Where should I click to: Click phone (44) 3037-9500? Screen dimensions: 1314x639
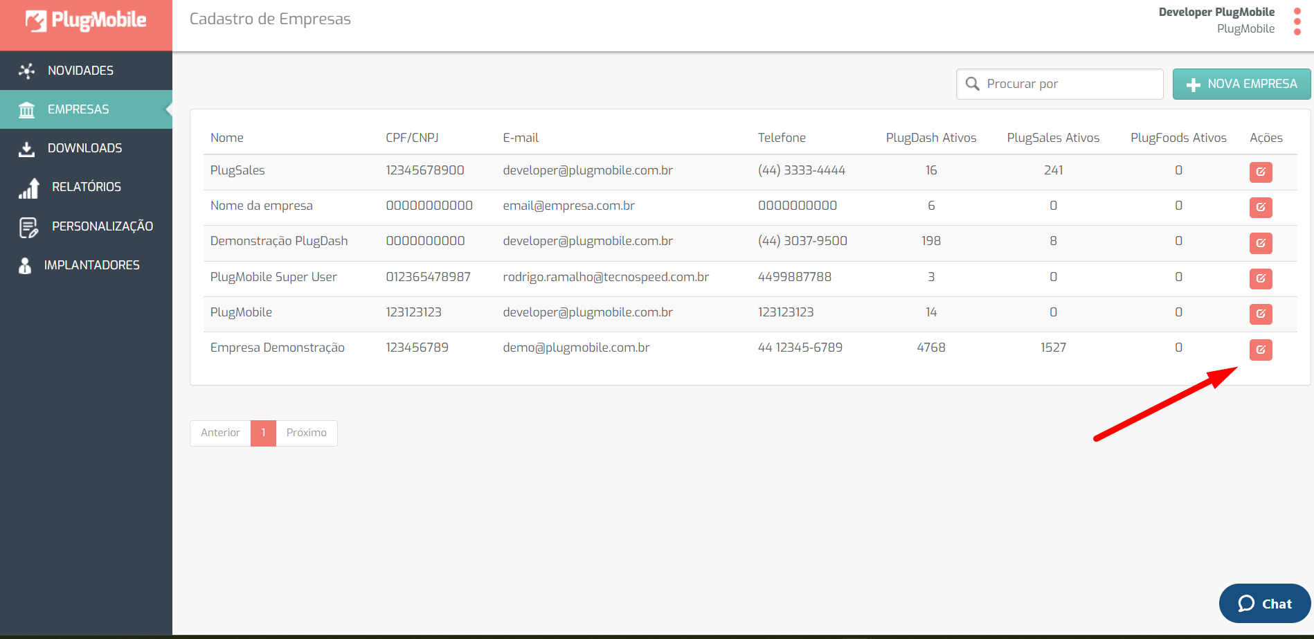point(802,241)
